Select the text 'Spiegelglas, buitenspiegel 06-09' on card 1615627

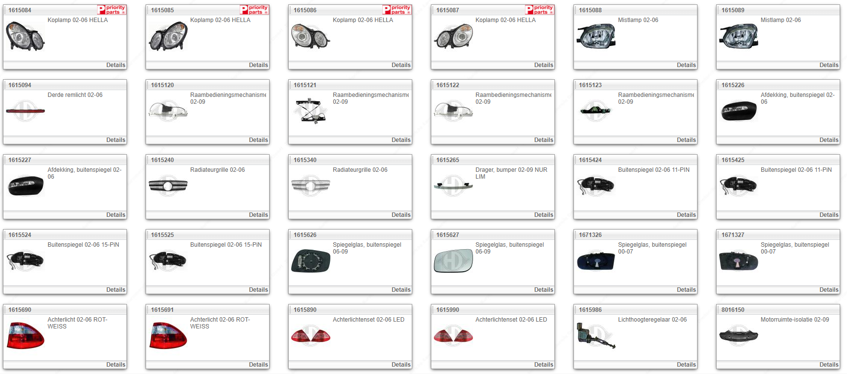[509, 248]
